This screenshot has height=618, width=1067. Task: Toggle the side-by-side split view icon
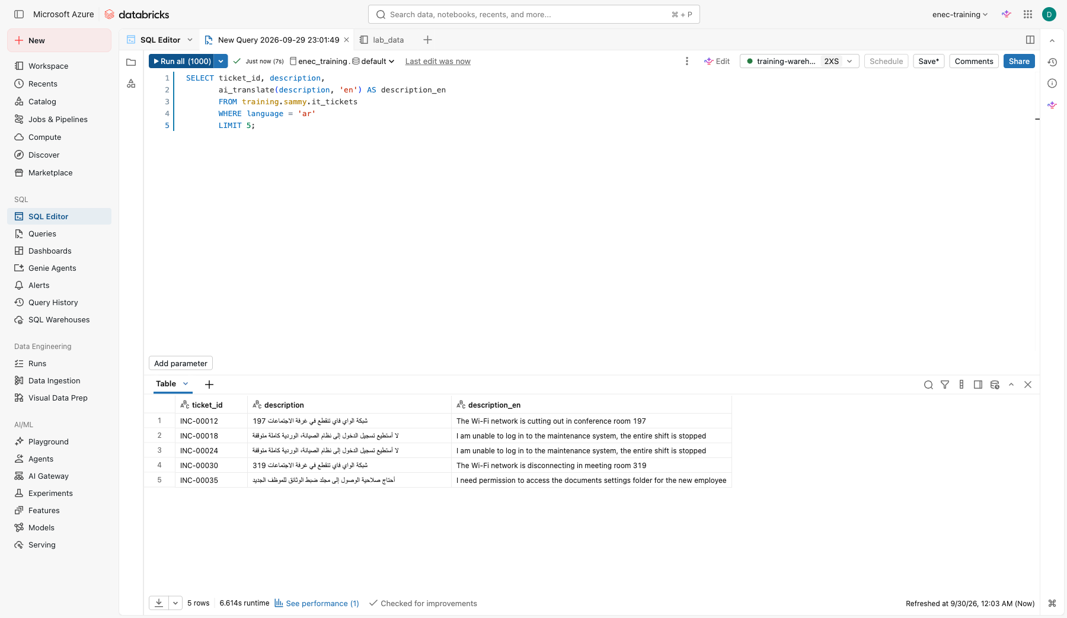pos(1030,40)
